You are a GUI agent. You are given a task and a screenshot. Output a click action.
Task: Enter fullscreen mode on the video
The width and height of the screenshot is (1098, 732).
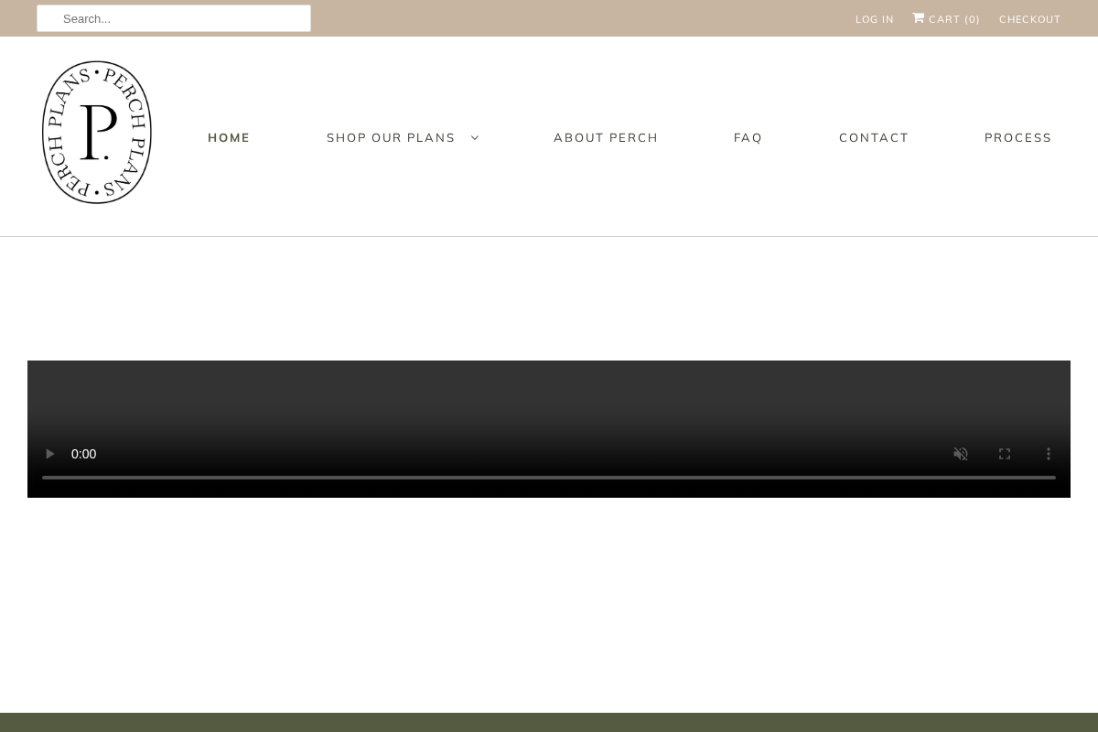click(x=1005, y=454)
